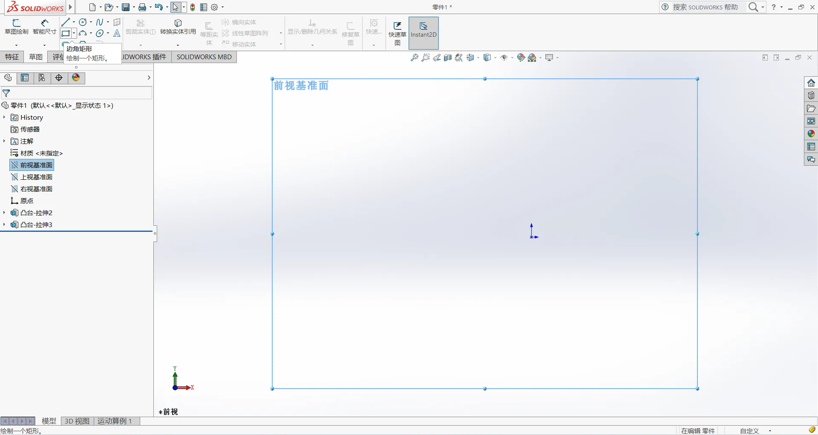This screenshot has height=435, width=818.
Task: Select the Ellipse sketch tool
Action: (x=100, y=33)
